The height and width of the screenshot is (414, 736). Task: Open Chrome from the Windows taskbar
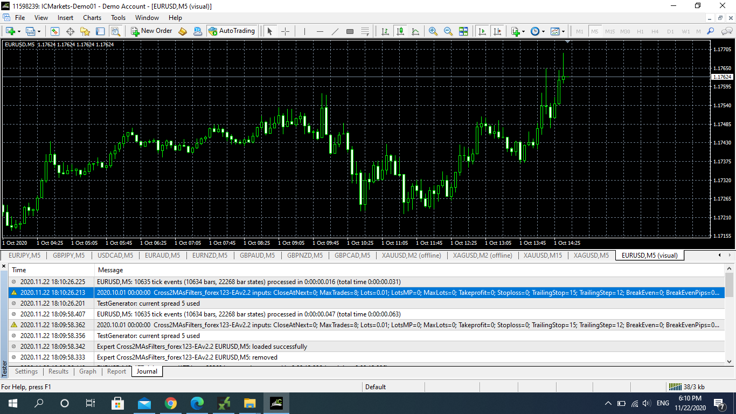pyautogui.click(x=170, y=403)
